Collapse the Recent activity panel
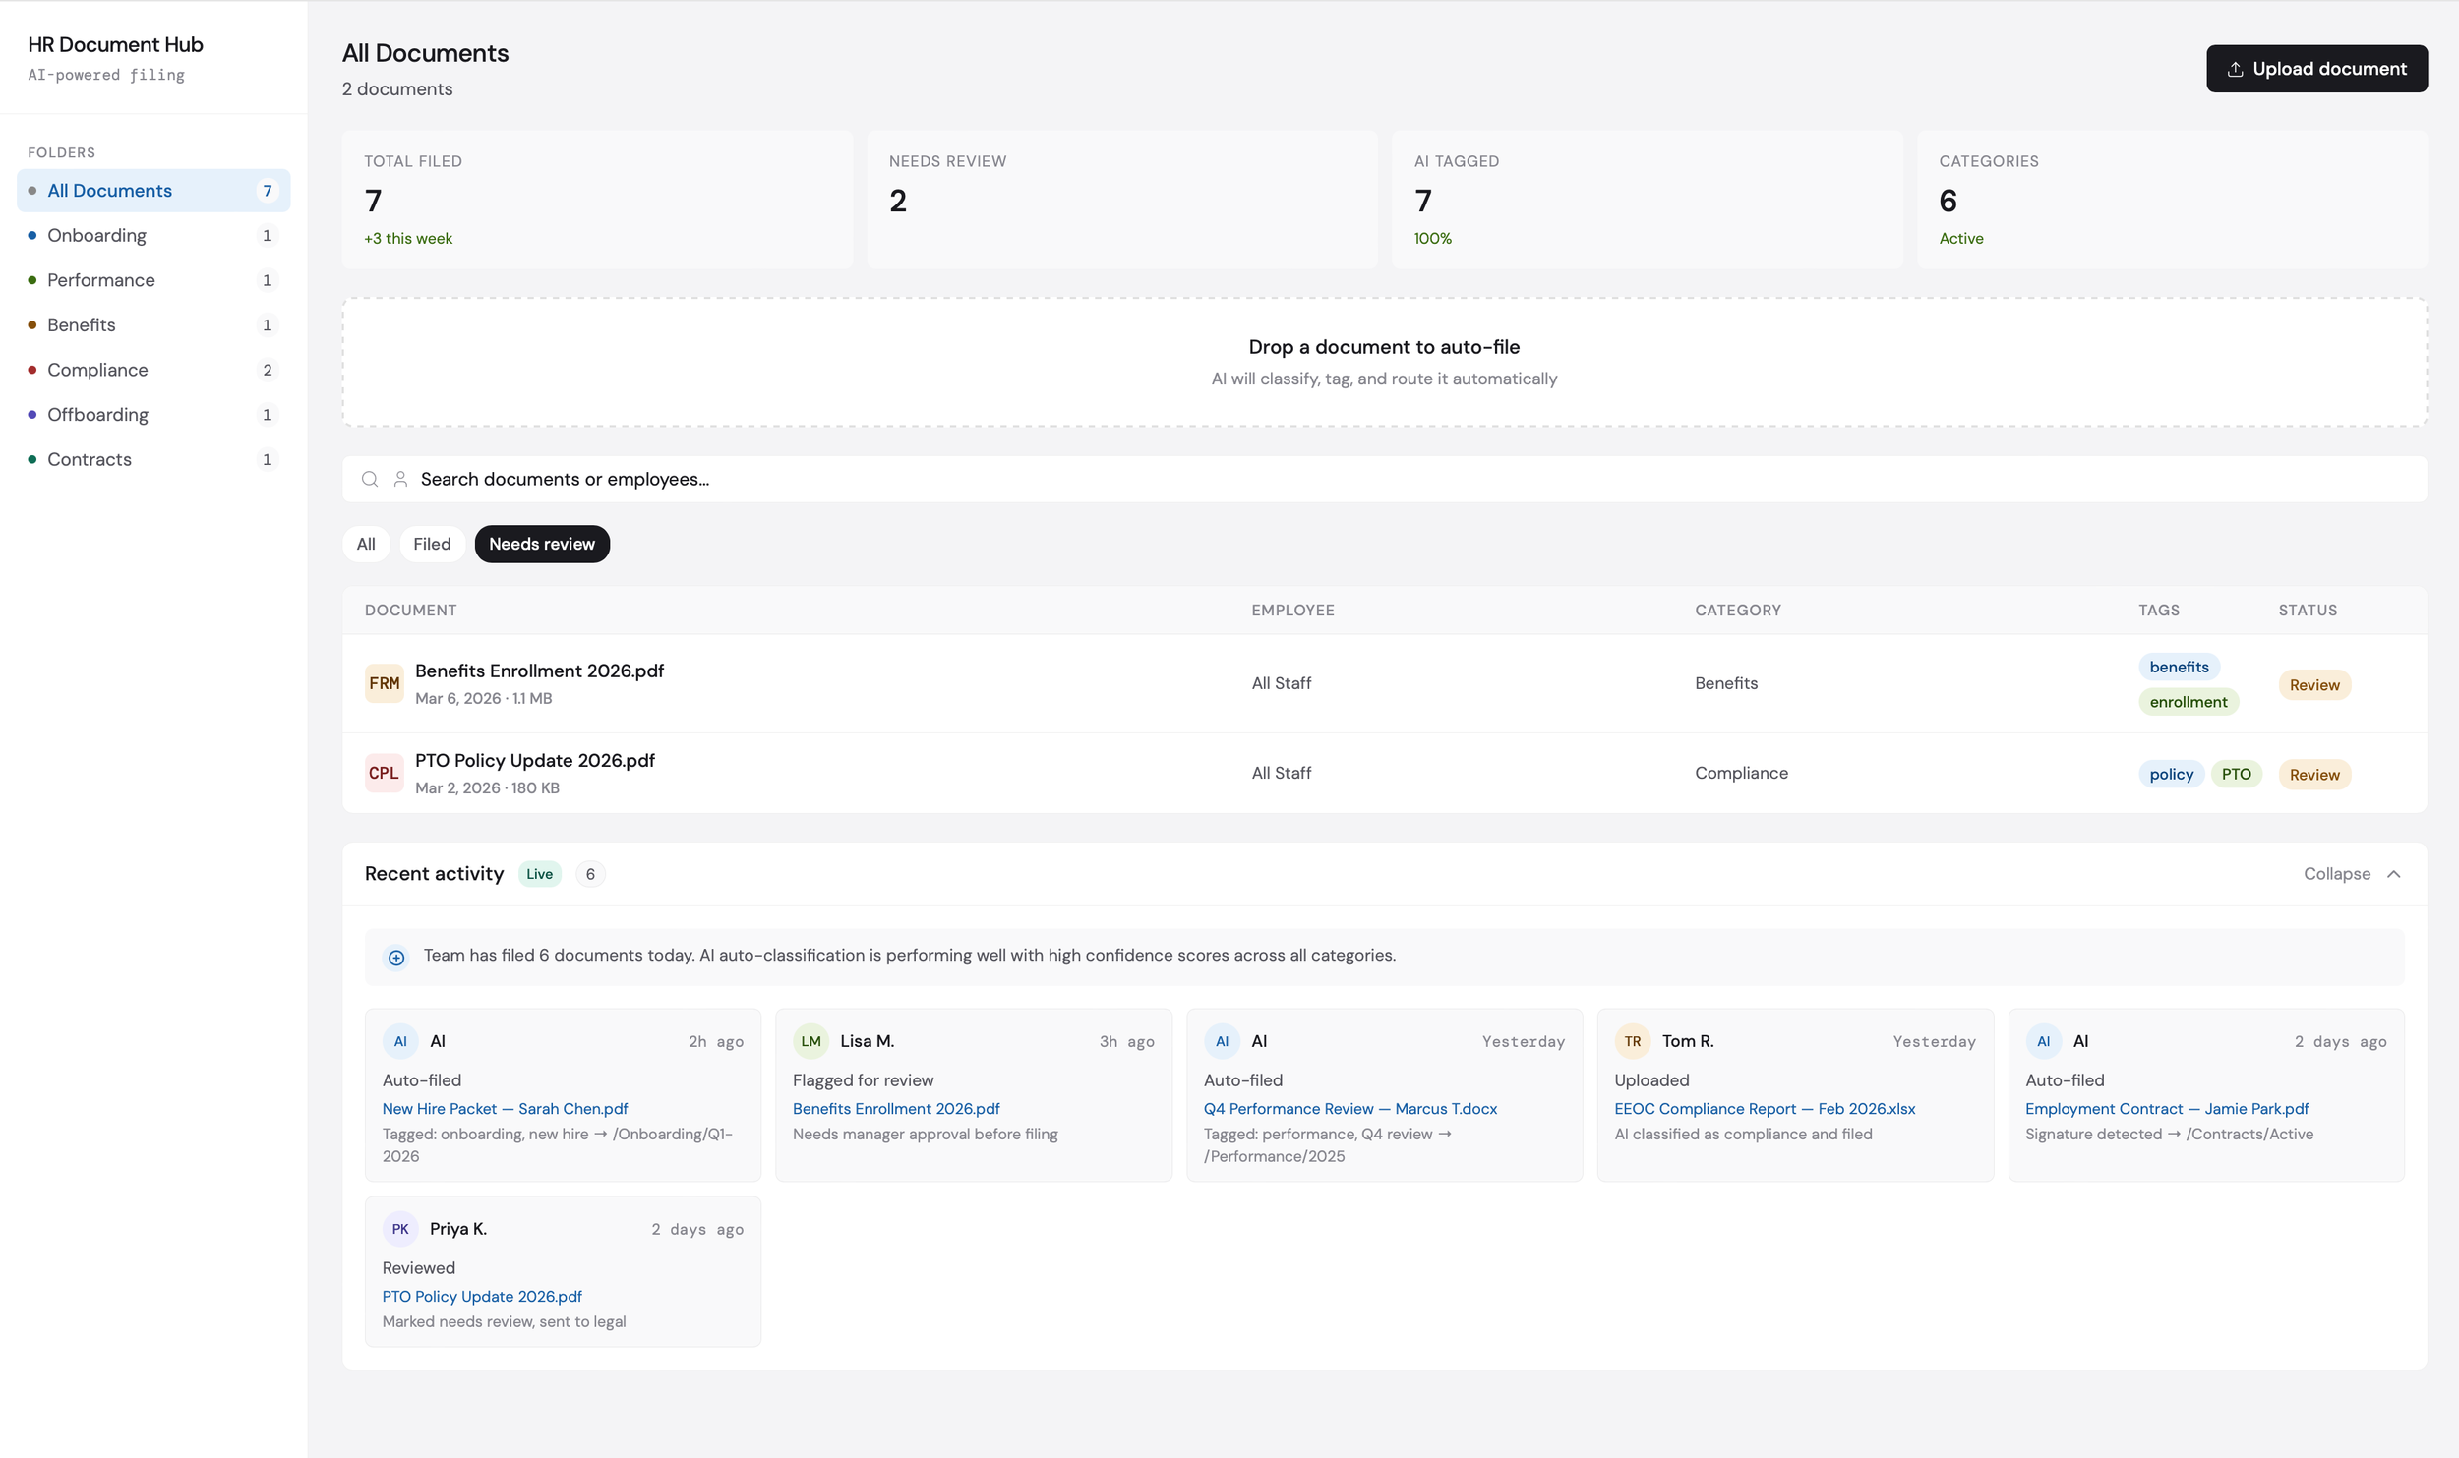This screenshot has width=2459, height=1458. pyautogui.click(x=2336, y=874)
